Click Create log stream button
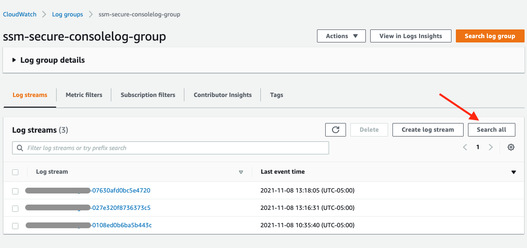The width and height of the screenshot is (527, 248). (428, 130)
